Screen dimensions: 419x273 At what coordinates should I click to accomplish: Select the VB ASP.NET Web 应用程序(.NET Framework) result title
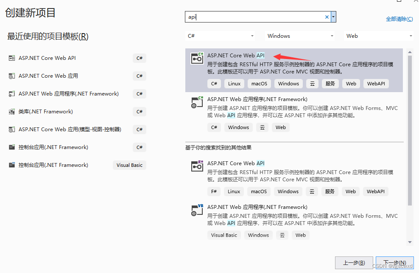tap(257, 207)
